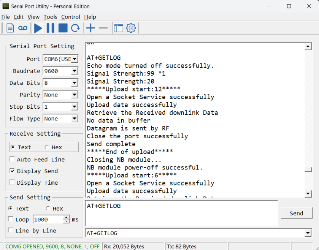Open the Tools menu
Screen dimensions: 319x250
pos(50,17)
